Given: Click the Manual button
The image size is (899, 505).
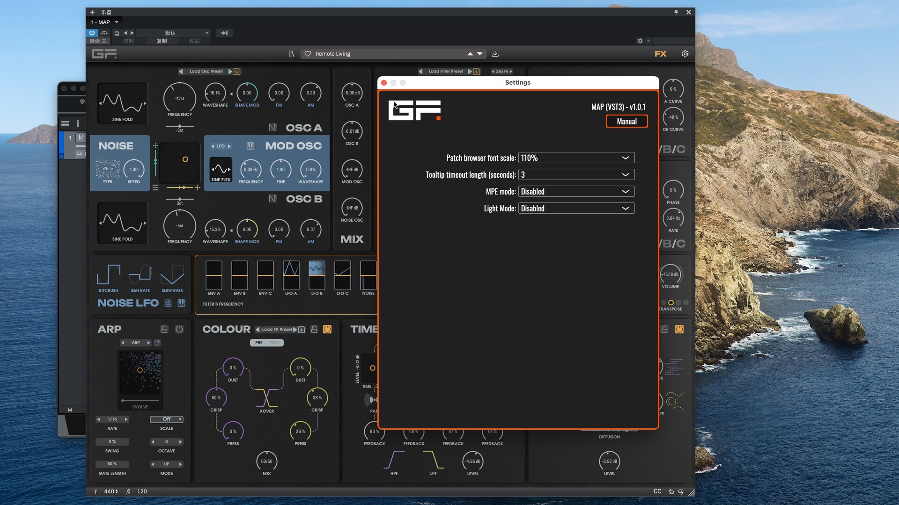Looking at the screenshot, I should 626,122.
